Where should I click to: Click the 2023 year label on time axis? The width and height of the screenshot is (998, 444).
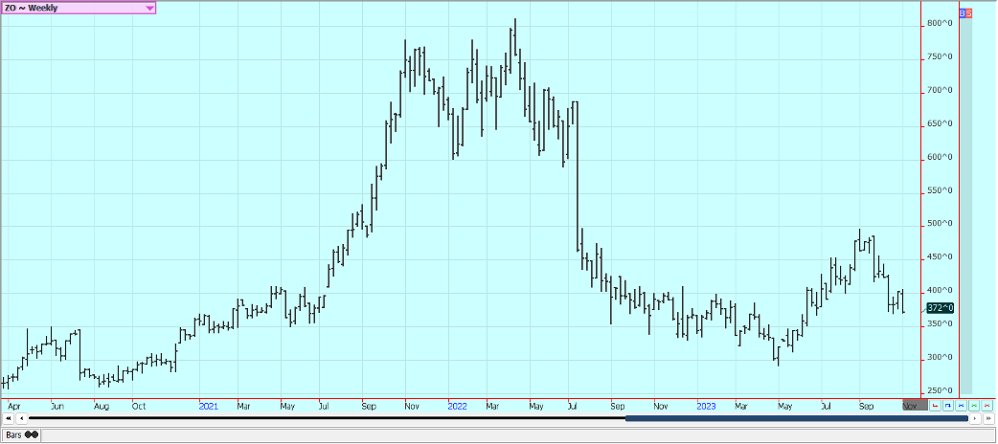coord(707,405)
